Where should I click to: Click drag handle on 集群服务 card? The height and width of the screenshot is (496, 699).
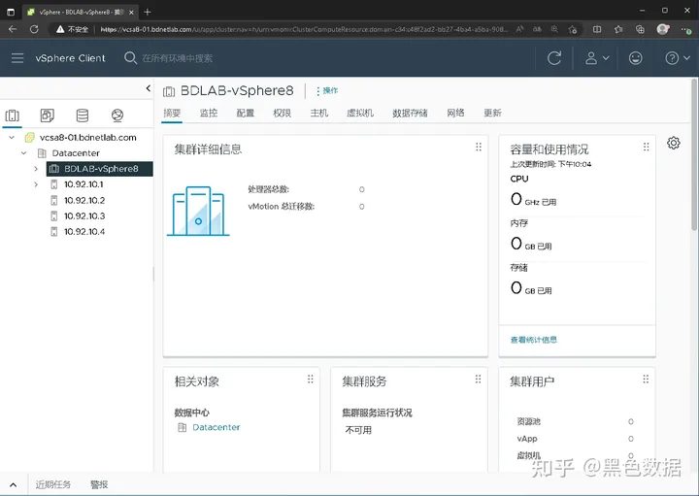pyautogui.click(x=478, y=380)
